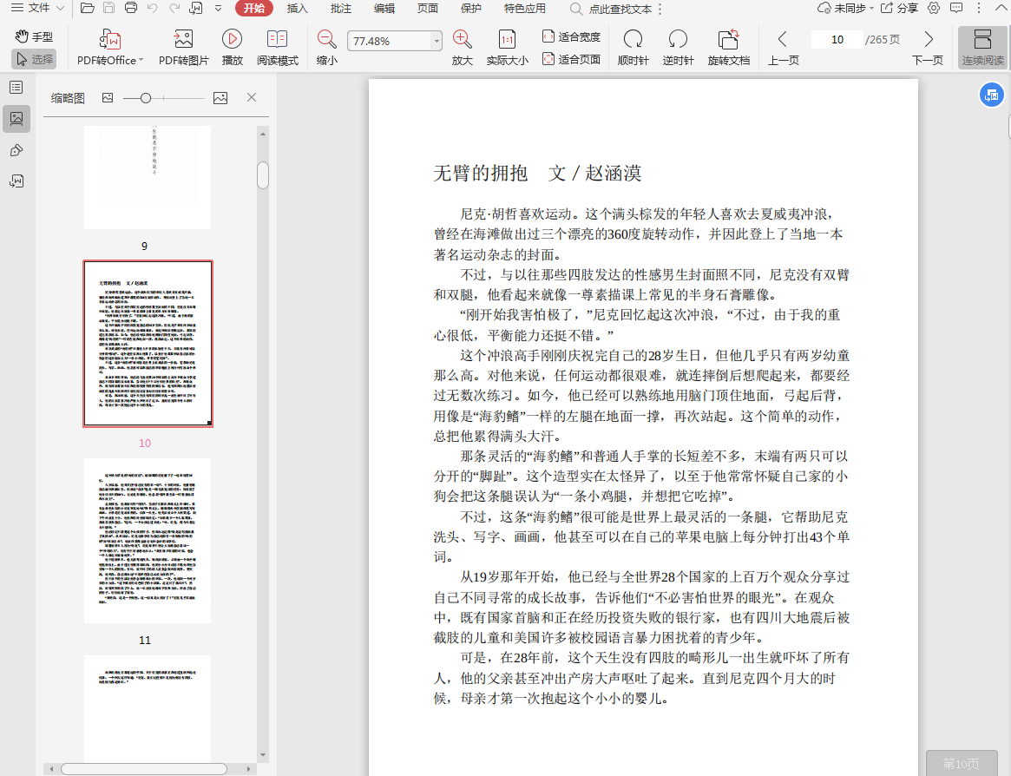The width and height of the screenshot is (1011, 776).
Task: Collapse the ribbon with the chevron
Action: point(1000,6)
